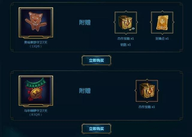
Task: Select the 马年铜锣守卫7天 item label
Action: click(x=36, y=111)
